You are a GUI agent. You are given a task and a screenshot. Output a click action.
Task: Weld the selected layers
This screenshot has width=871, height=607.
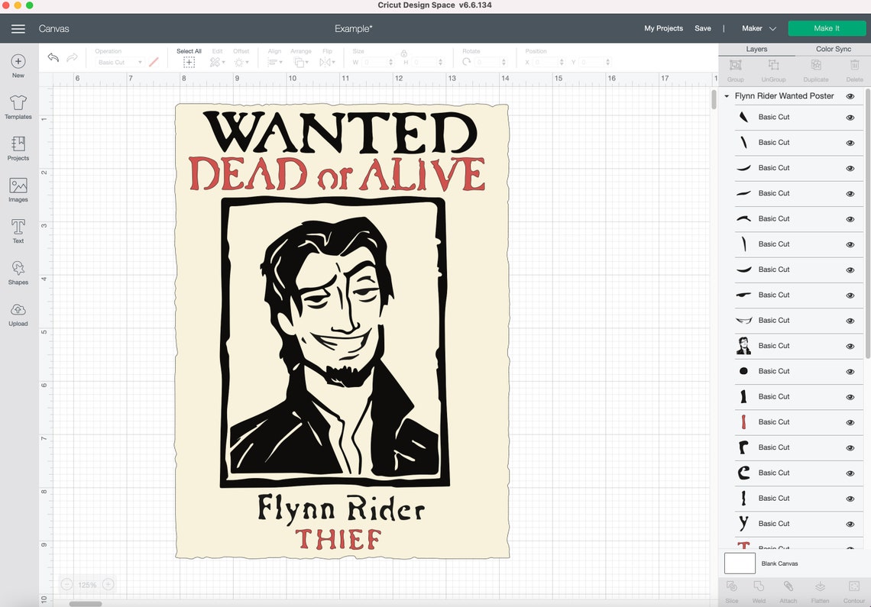pos(759,588)
